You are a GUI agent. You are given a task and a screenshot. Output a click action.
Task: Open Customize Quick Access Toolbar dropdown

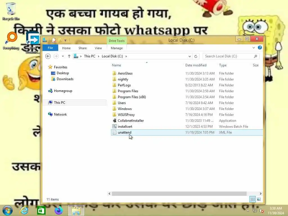(x=65, y=40)
